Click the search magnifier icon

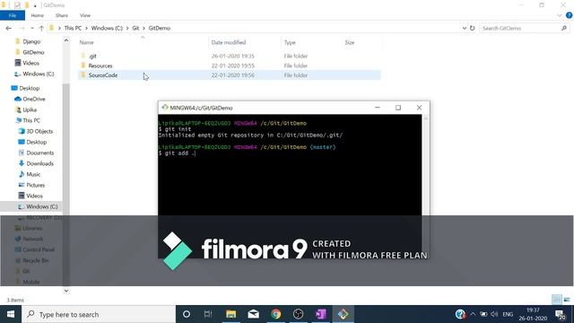[x=564, y=28]
